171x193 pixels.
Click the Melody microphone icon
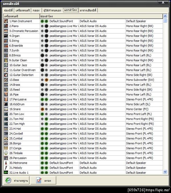(x=6, y=168)
